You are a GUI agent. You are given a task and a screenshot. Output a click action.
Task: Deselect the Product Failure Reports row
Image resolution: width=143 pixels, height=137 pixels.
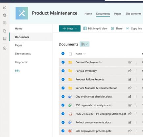coord(63,79)
